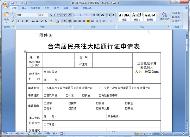Click the proofing status icon in status bar
Image resolution: width=190 pixels, height=137 pixels.
[x=29, y=134]
